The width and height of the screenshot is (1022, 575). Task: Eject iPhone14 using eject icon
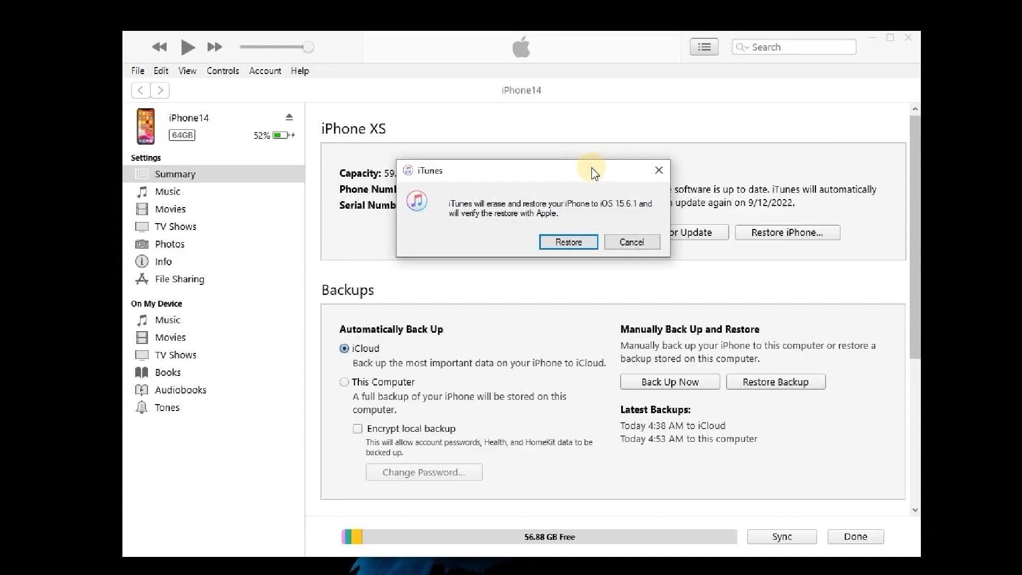tap(289, 117)
